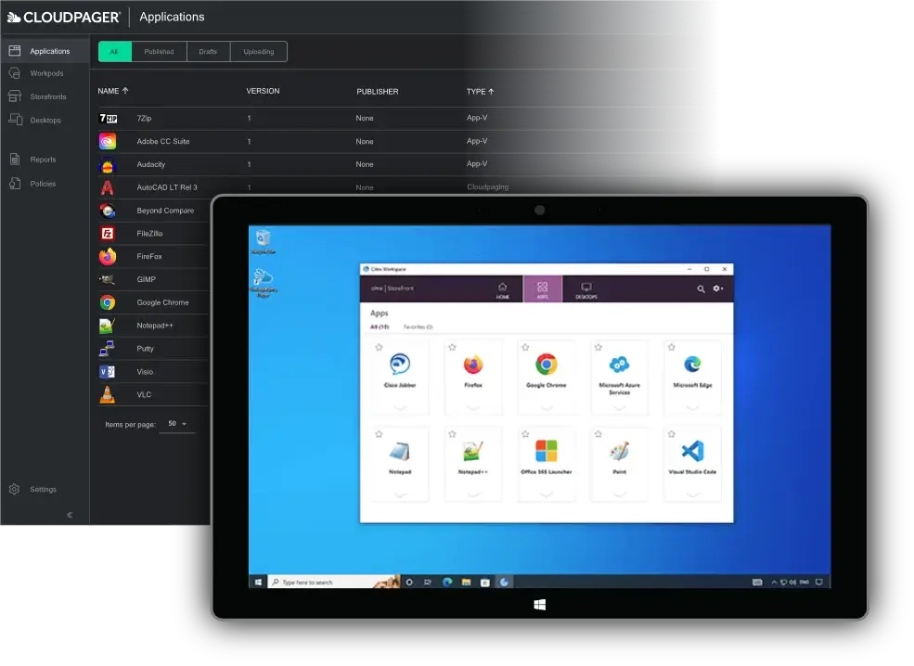Open the Items per page dropdown

pos(175,424)
